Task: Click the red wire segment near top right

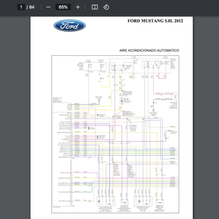Action: click(x=162, y=77)
